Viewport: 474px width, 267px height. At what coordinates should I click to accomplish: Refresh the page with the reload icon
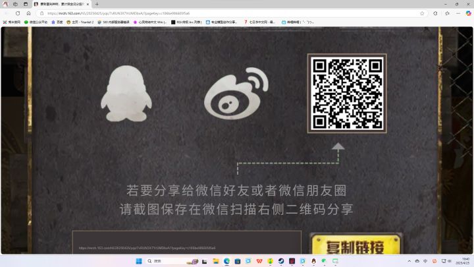18,13
